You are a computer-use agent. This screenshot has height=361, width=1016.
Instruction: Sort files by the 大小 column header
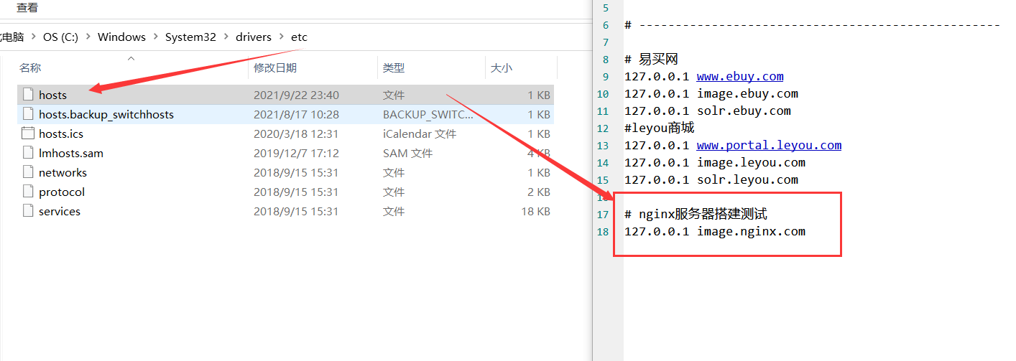(x=502, y=67)
